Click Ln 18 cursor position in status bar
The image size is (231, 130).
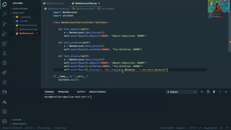pyautogui.click(x=167, y=128)
